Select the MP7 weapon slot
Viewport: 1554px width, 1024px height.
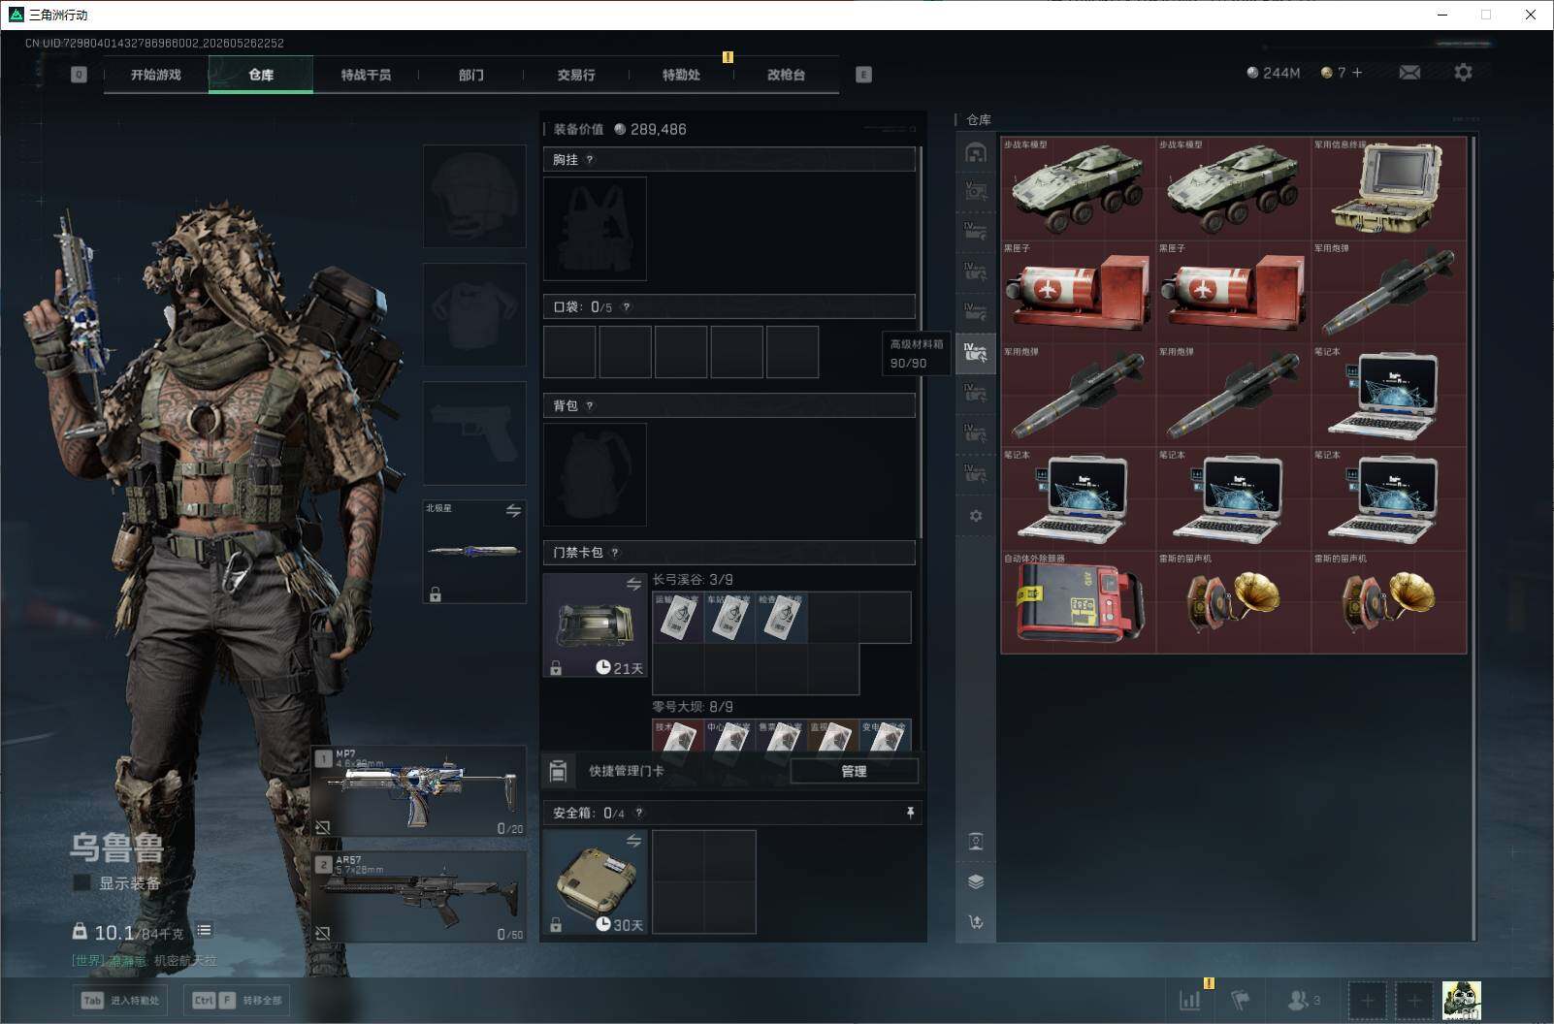(419, 791)
